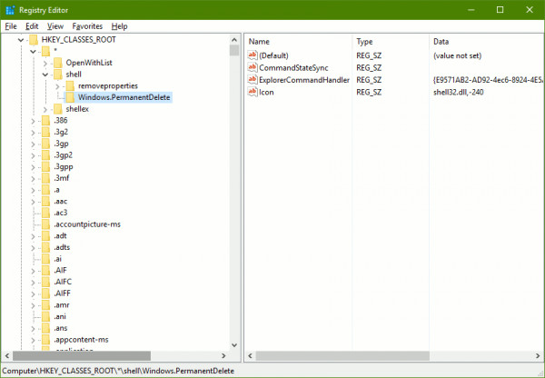545x378 pixels.
Task: Click the HKEY_CLASSES_ROOT folder icon
Action: click(34, 40)
